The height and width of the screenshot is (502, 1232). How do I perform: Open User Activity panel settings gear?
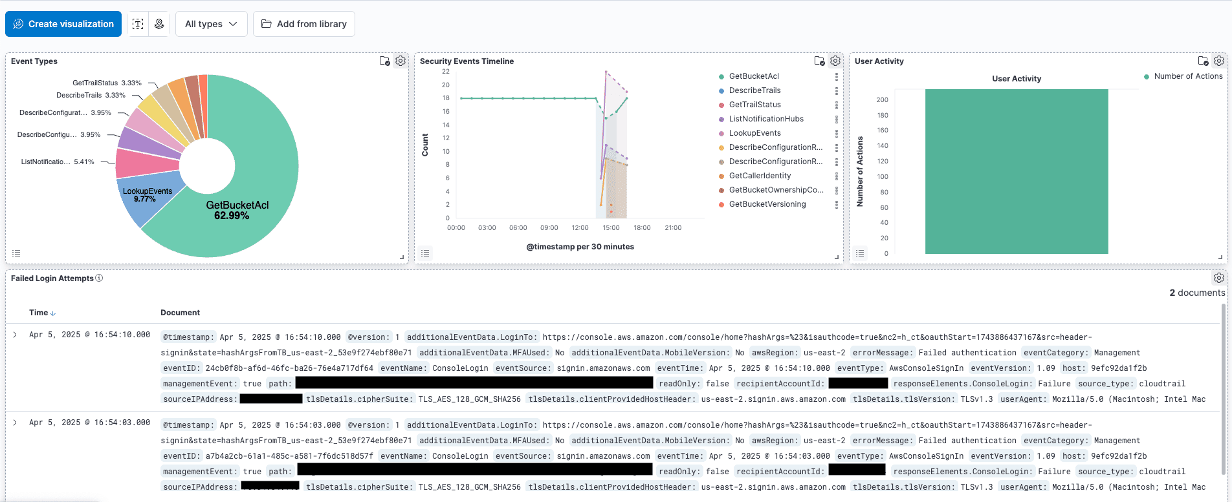coord(1219,61)
